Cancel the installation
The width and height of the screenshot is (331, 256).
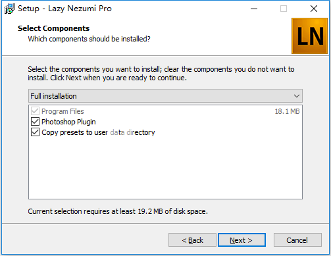297,240
